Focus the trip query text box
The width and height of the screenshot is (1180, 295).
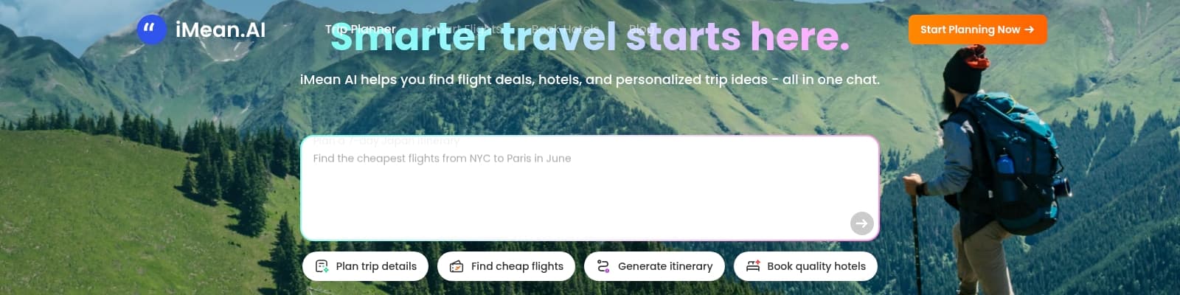590,188
